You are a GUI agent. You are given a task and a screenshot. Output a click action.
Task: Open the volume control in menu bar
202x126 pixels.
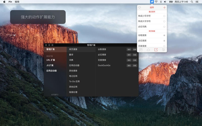pyautogui.click(x=165, y=2)
